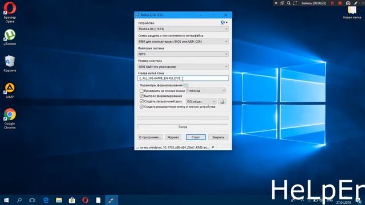This screenshot has height=205, width=365.
Task: Activate the pencil drawing tool in recorder bar
Action: pos(356,3)
